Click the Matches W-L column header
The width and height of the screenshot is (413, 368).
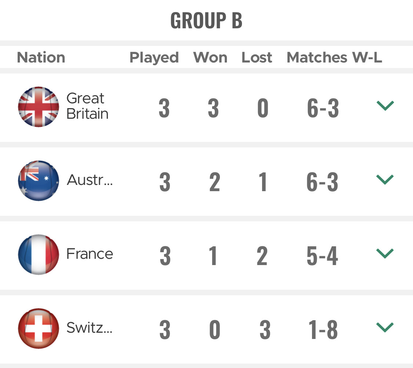334,57
